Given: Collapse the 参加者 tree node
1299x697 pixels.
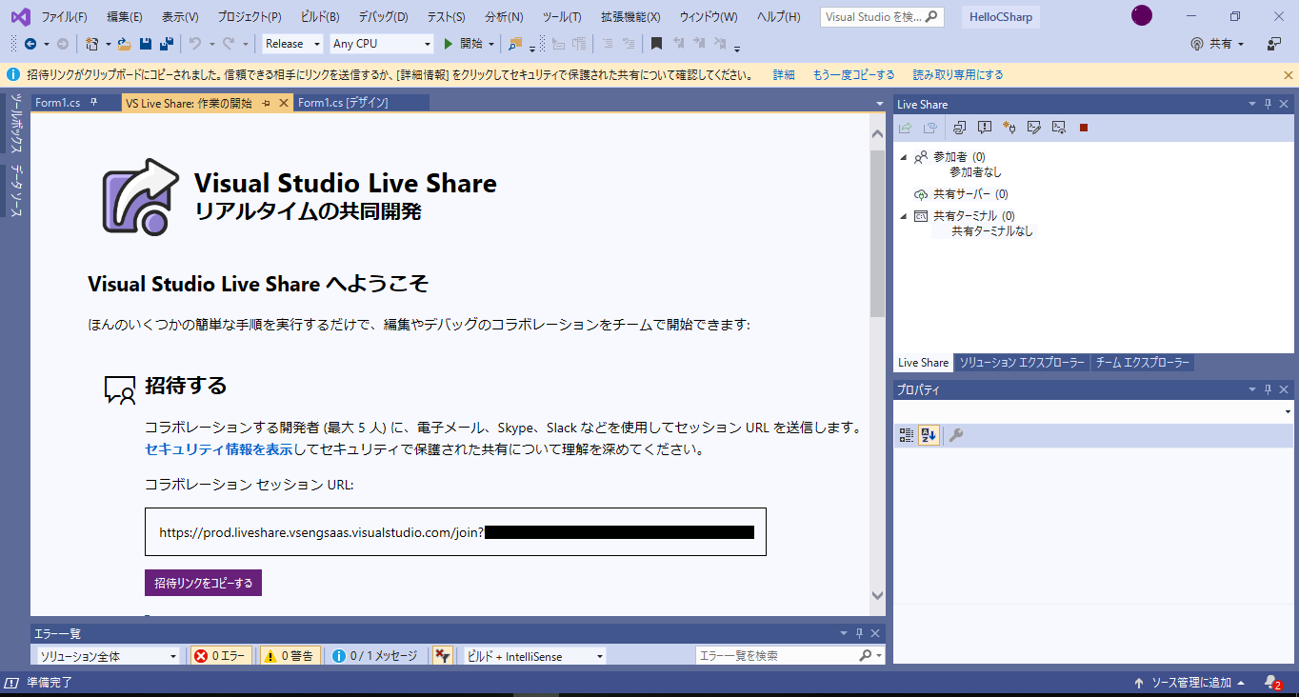Looking at the screenshot, I should coord(904,157).
